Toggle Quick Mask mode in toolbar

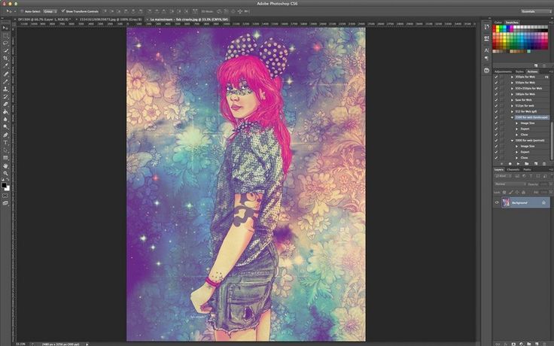(x=5, y=196)
